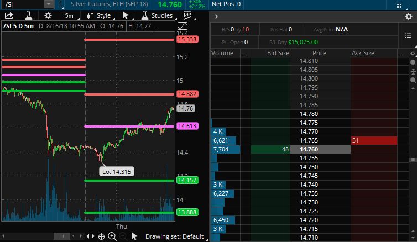Click the Ask Size 51 cell
Image resolution: width=417 pixels, height=242 pixels.
(374, 141)
